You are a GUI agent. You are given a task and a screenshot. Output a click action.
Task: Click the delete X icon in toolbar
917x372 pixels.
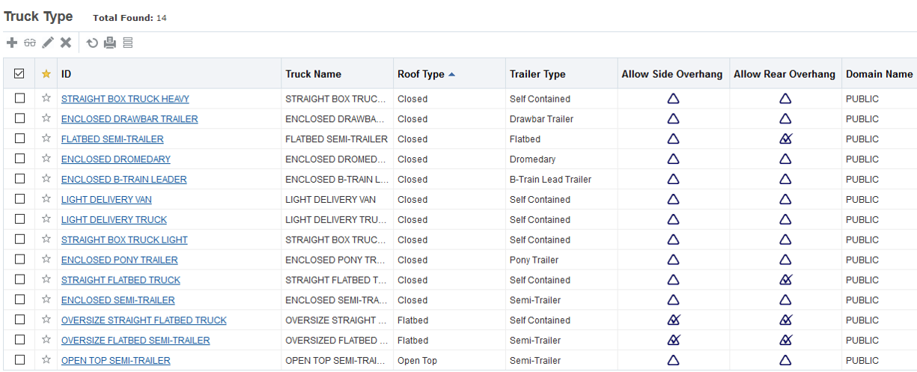click(x=66, y=43)
